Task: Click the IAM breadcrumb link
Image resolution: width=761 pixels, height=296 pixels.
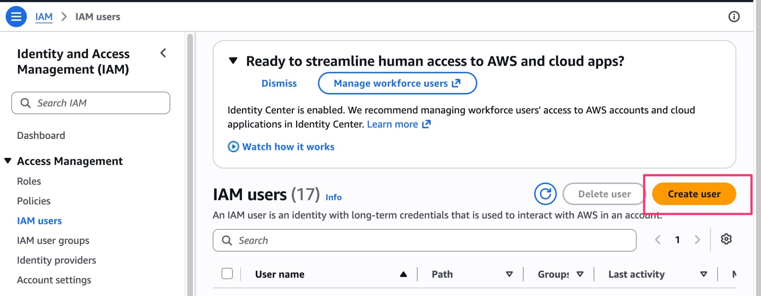Action: pos(44,17)
